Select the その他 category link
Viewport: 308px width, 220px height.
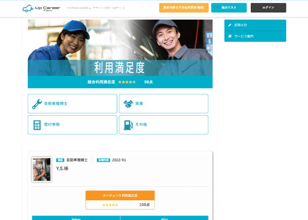163,125
